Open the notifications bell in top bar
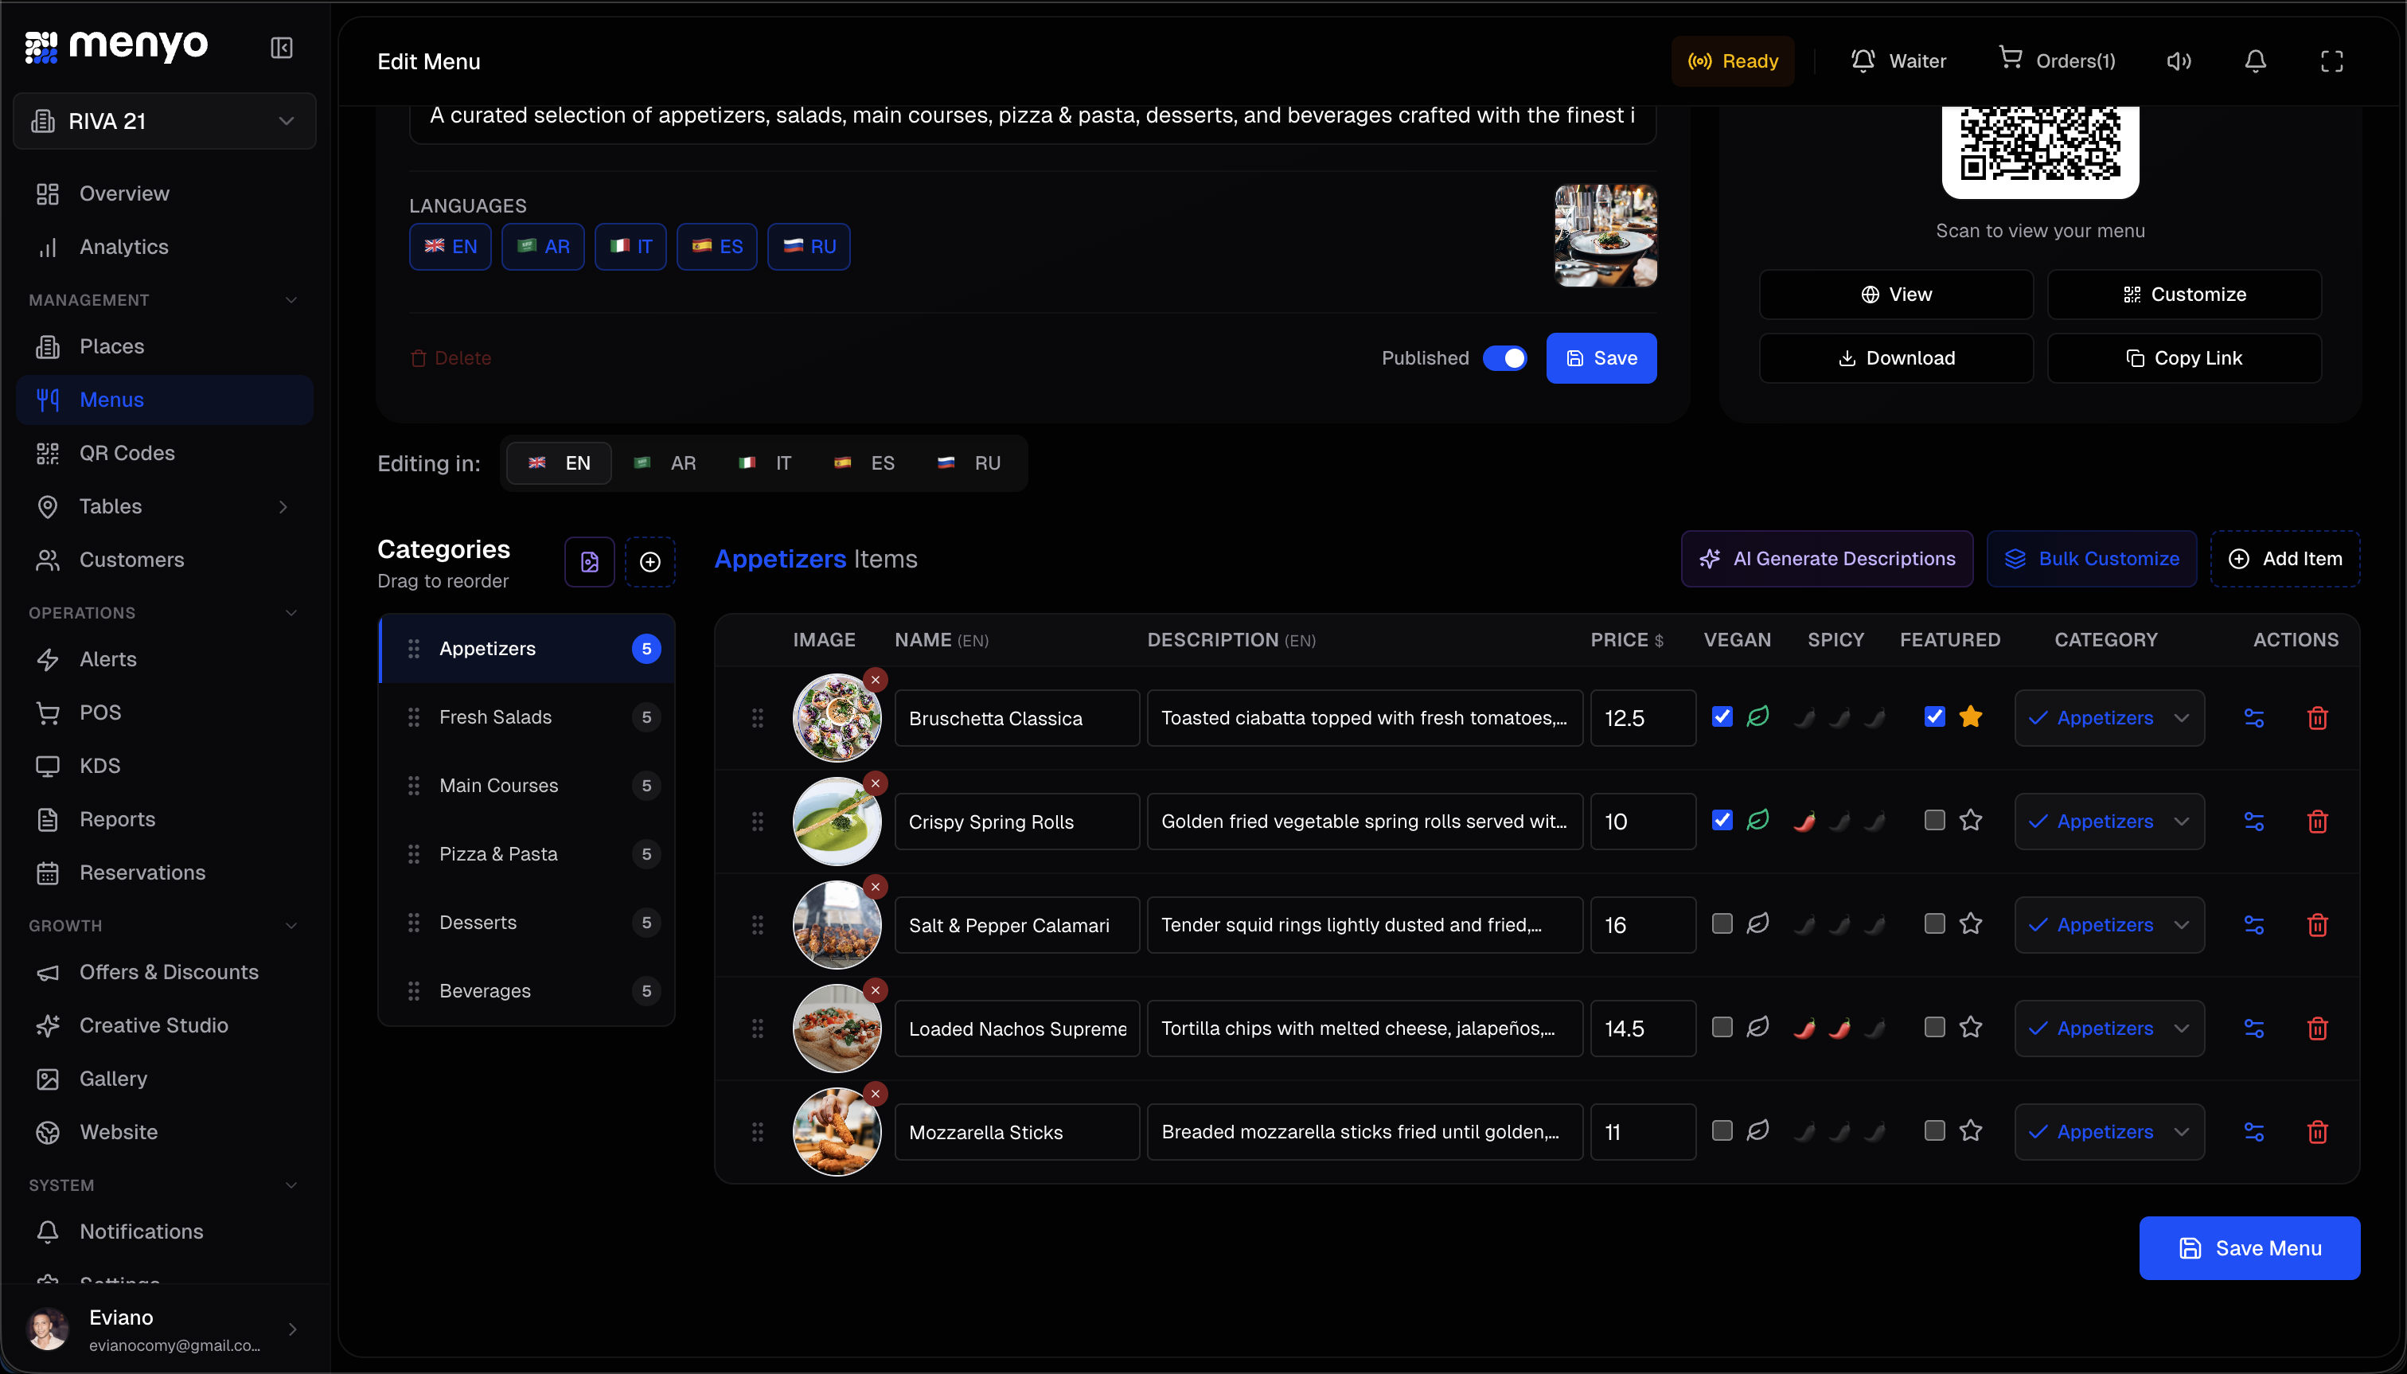2407x1374 pixels. (2254, 61)
